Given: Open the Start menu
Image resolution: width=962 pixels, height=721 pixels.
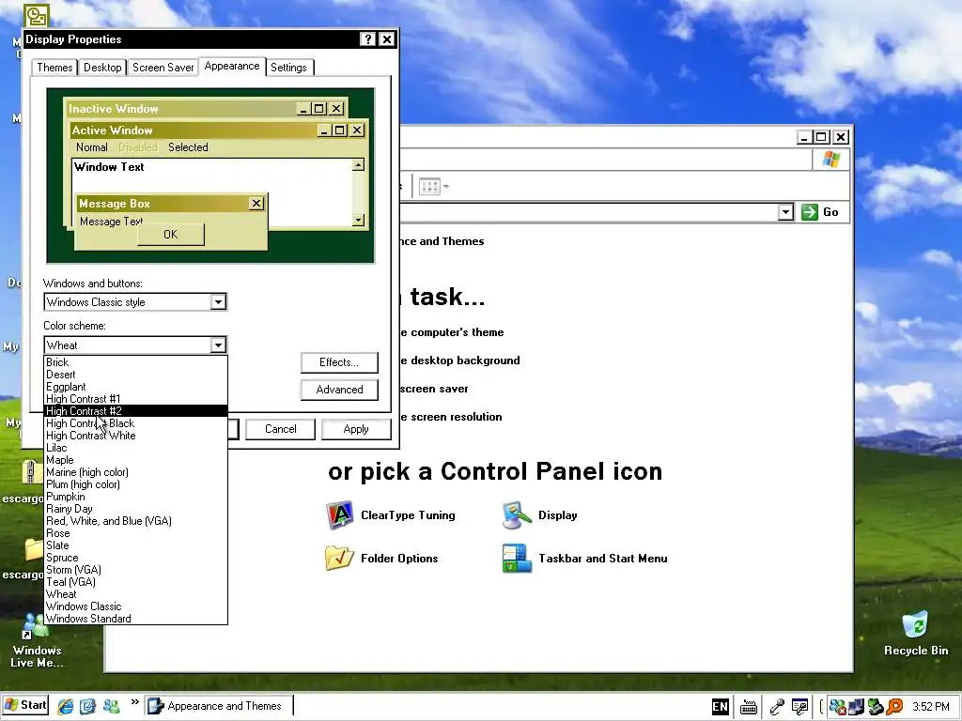Looking at the screenshot, I should coord(25,705).
